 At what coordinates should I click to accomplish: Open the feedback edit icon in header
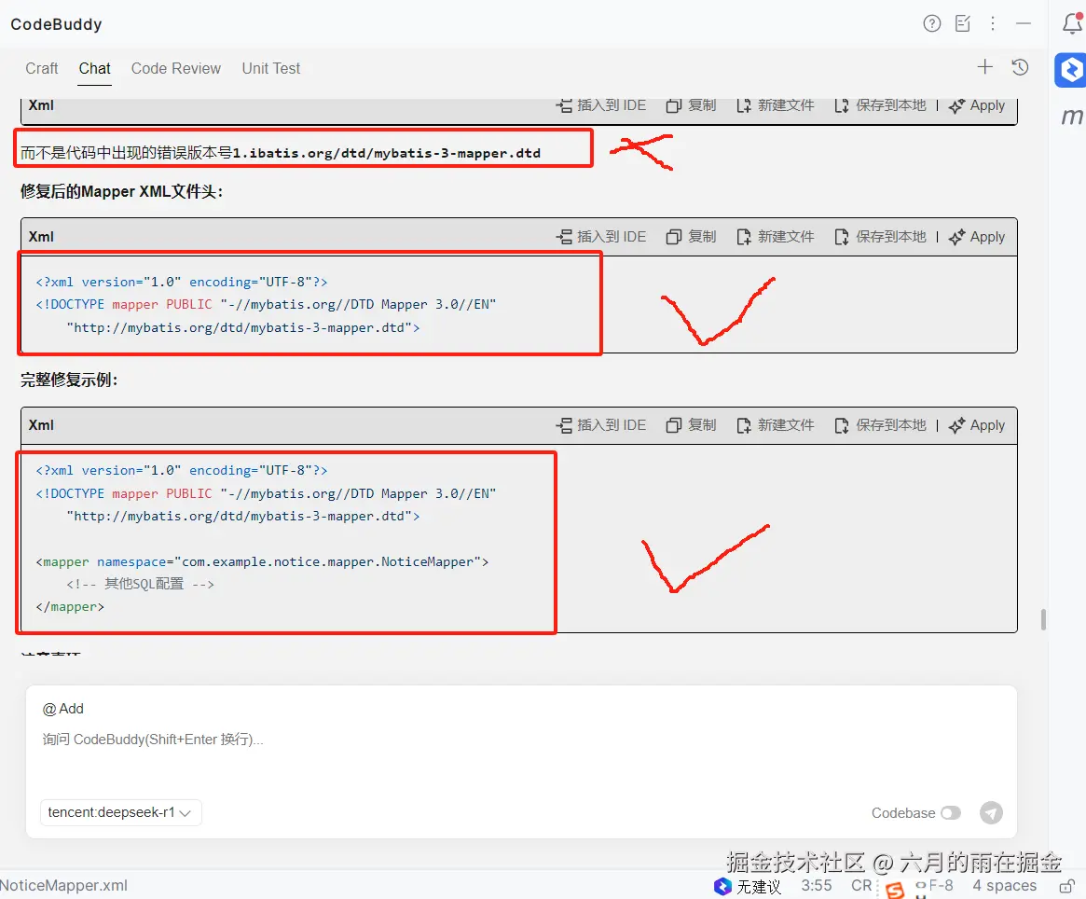[963, 23]
